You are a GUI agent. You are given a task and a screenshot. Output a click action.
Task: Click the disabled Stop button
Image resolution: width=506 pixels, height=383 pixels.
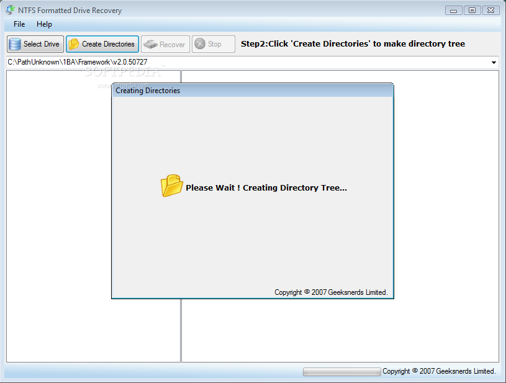pos(214,44)
